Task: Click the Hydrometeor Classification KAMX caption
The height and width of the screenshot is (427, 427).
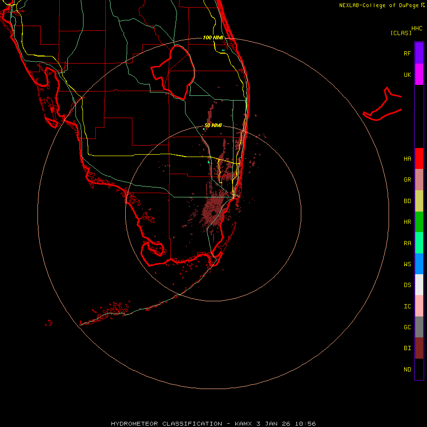Action: [213, 424]
